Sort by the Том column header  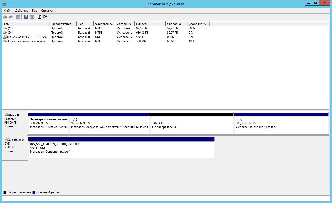point(26,24)
